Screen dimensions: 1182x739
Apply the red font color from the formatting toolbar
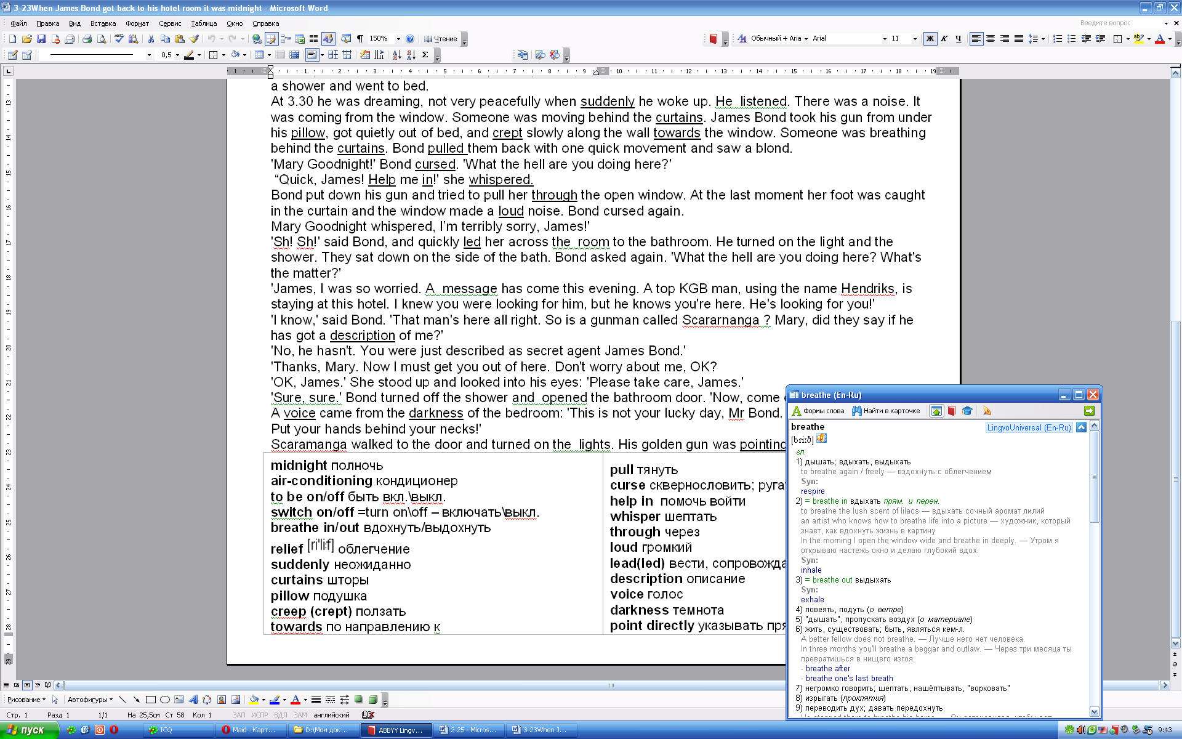tap(1160, 38)
